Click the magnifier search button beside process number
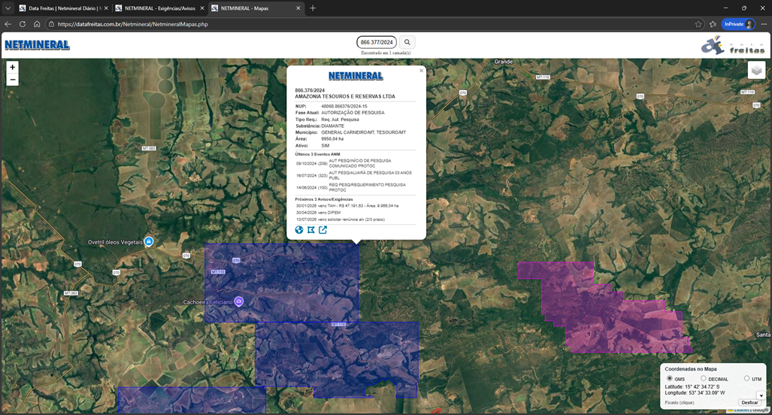Screen dimensions: 772x415 [x=407, y=43]
